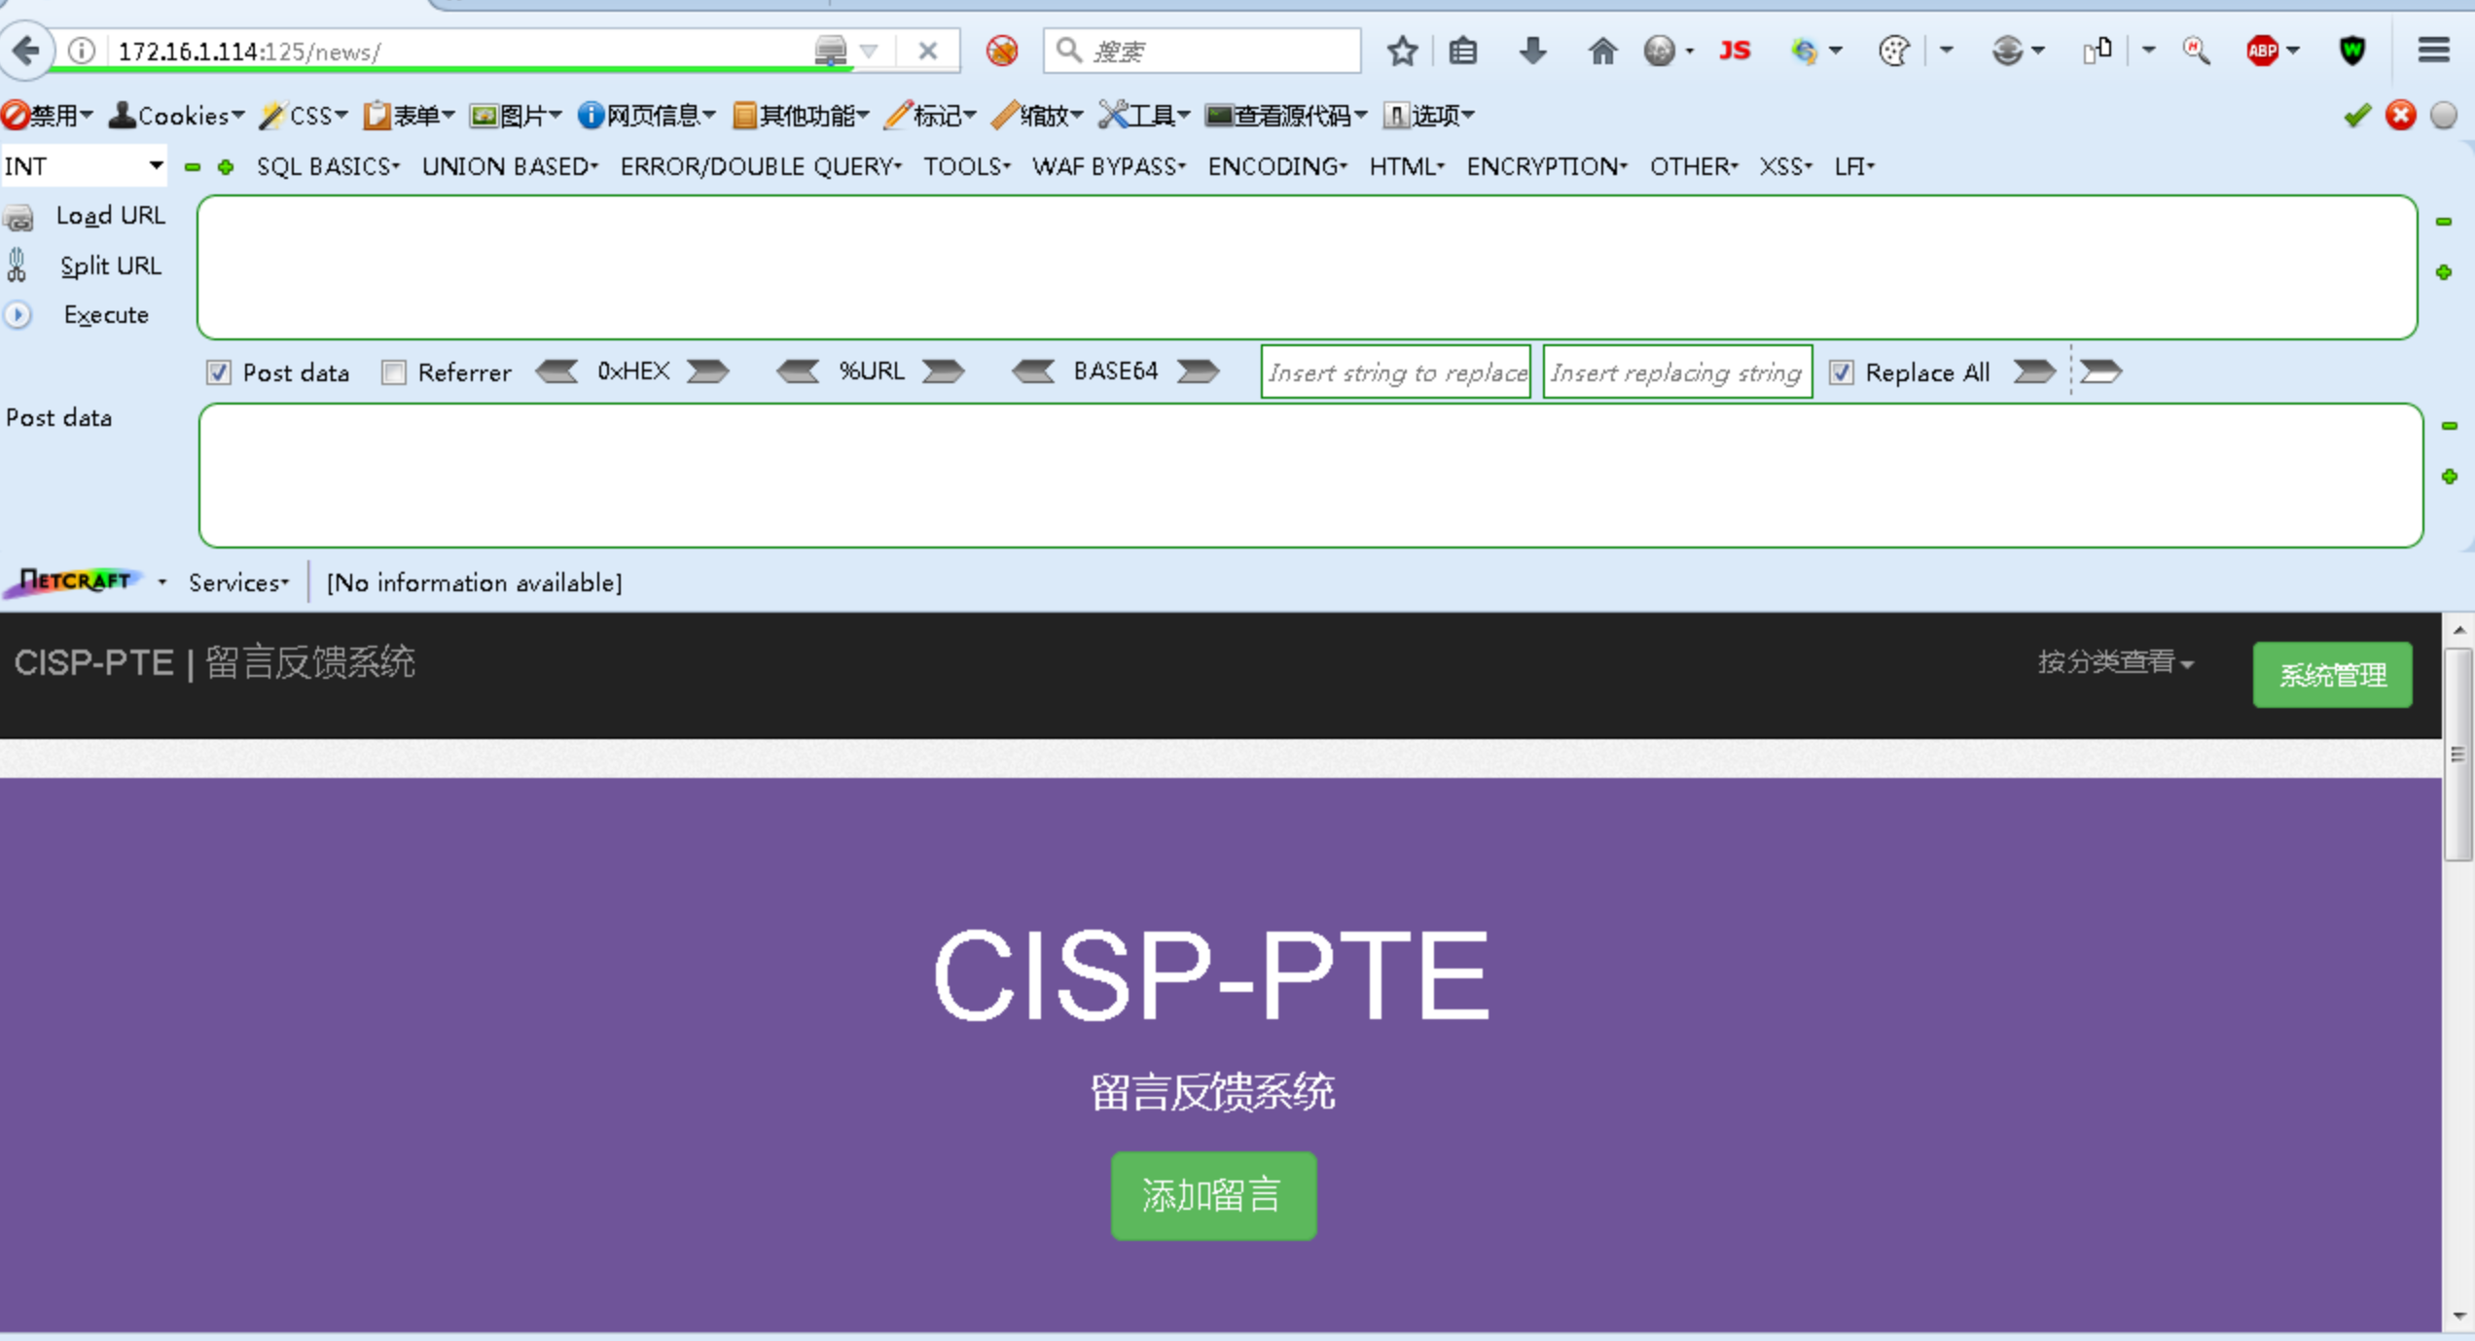Click the Execute play icon
This screenshot has width=2475, height=1341.
[18, 315]
